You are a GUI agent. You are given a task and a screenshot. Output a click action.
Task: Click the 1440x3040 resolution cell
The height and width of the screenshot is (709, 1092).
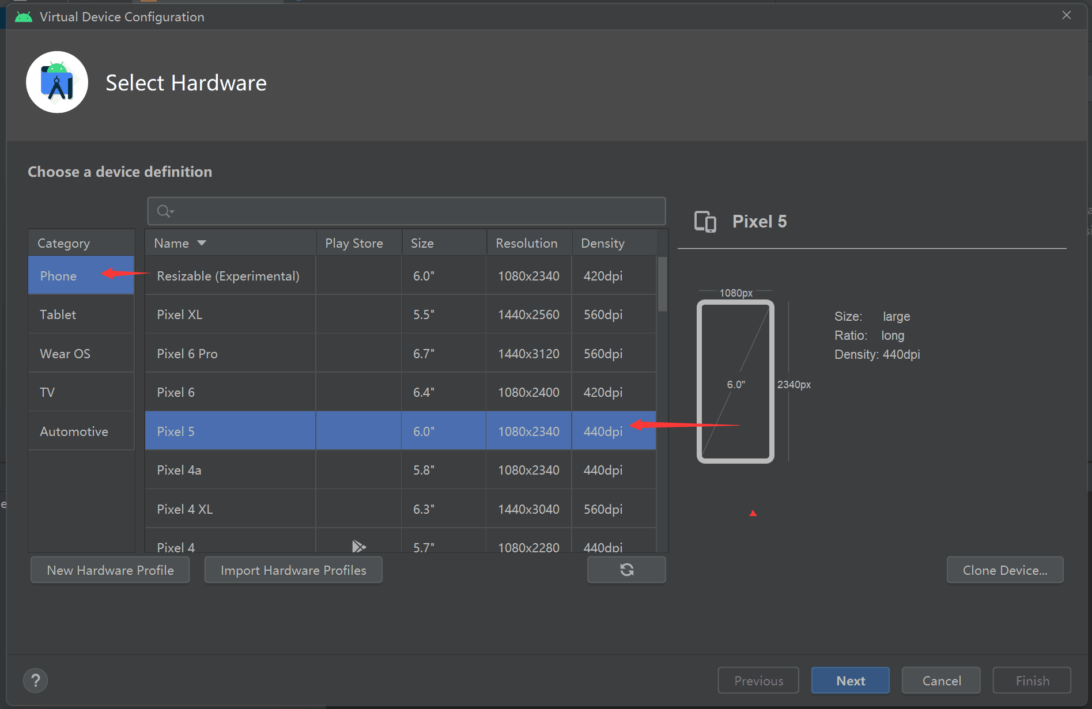tap(528, 509)
